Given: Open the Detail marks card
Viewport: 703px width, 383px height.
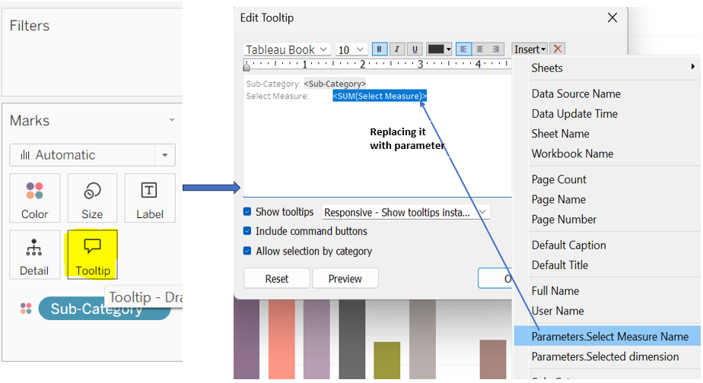Looking at the screenshot, I should 34,255.
